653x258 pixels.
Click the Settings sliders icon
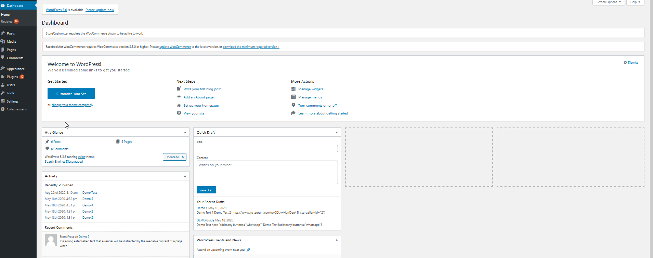click(3, 101)
